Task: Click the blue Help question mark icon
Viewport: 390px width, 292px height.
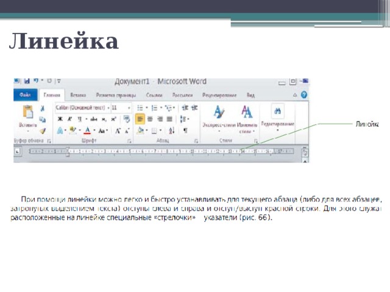Action: 304,95
